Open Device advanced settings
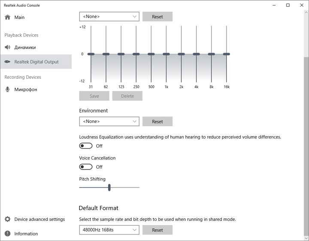Image resolution: width=309 pixels, height=241 pixels. [x=36, y=219]
